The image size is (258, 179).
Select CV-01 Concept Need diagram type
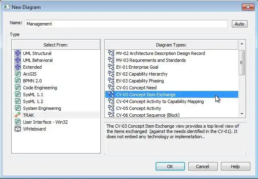click(136, 88)
